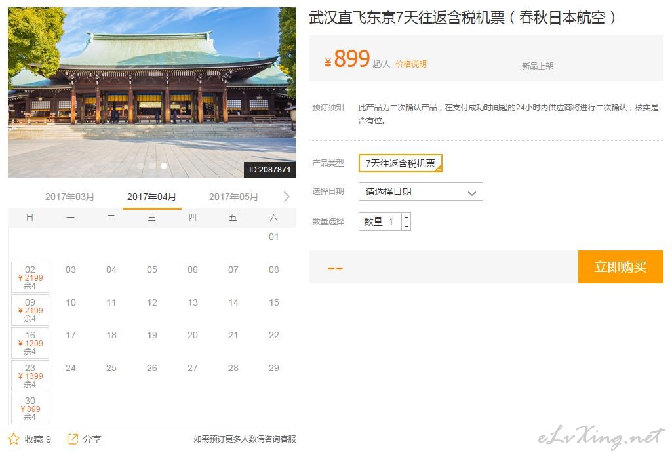Switch to 2017年03月 tab
The image size is (672, 459).
point(69,197)
